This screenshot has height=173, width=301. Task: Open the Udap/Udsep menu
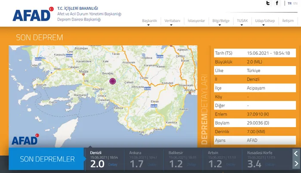click(264, 21)
